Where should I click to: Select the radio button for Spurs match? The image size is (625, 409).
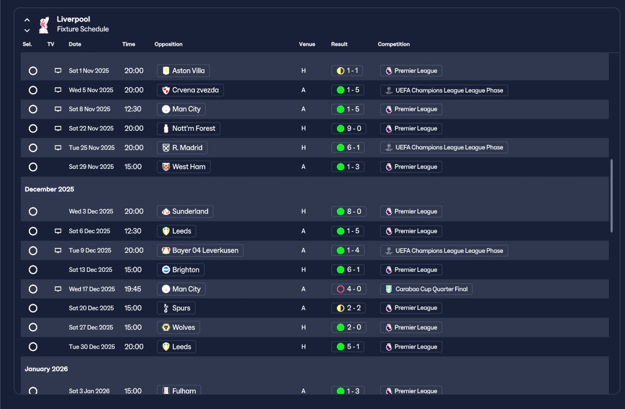(x=33, y=308)
